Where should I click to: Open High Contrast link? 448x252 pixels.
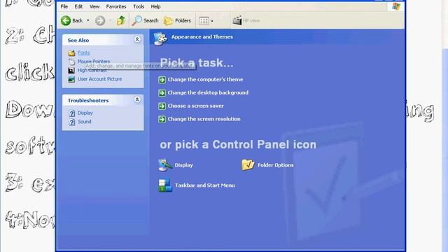point(92,70)
